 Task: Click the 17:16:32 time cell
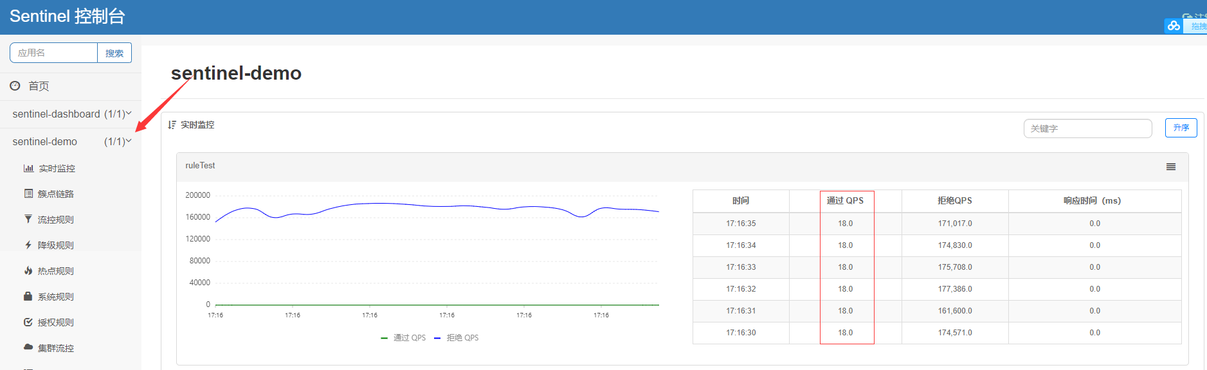coord(741,289)
